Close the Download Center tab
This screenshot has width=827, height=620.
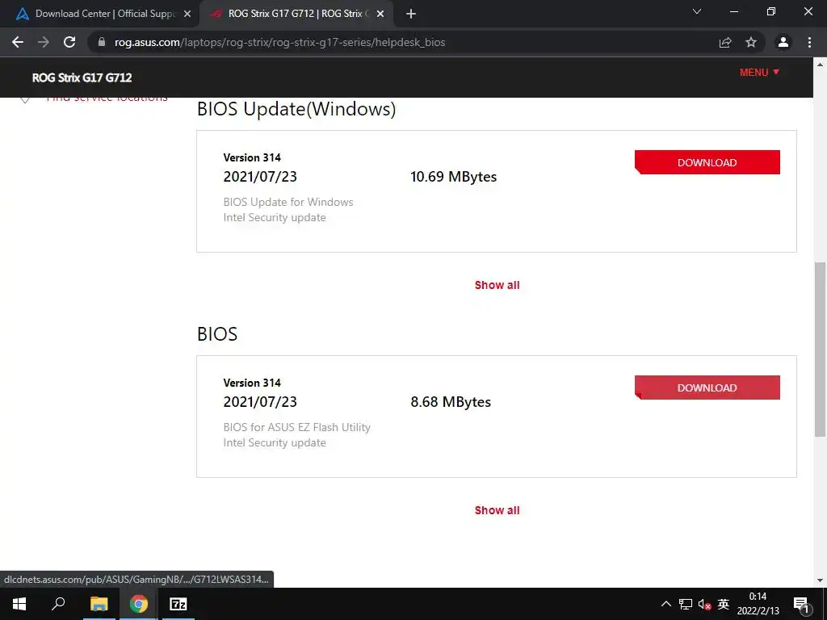(187, 14)
